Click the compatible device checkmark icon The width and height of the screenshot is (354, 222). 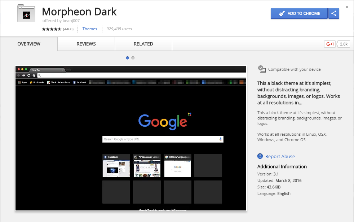pyautogui.click(x=262, y=69)
